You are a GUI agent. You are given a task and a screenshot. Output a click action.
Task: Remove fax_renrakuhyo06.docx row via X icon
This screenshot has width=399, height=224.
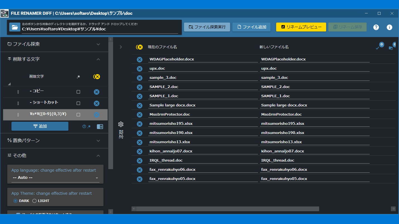[x=140, y=170]
